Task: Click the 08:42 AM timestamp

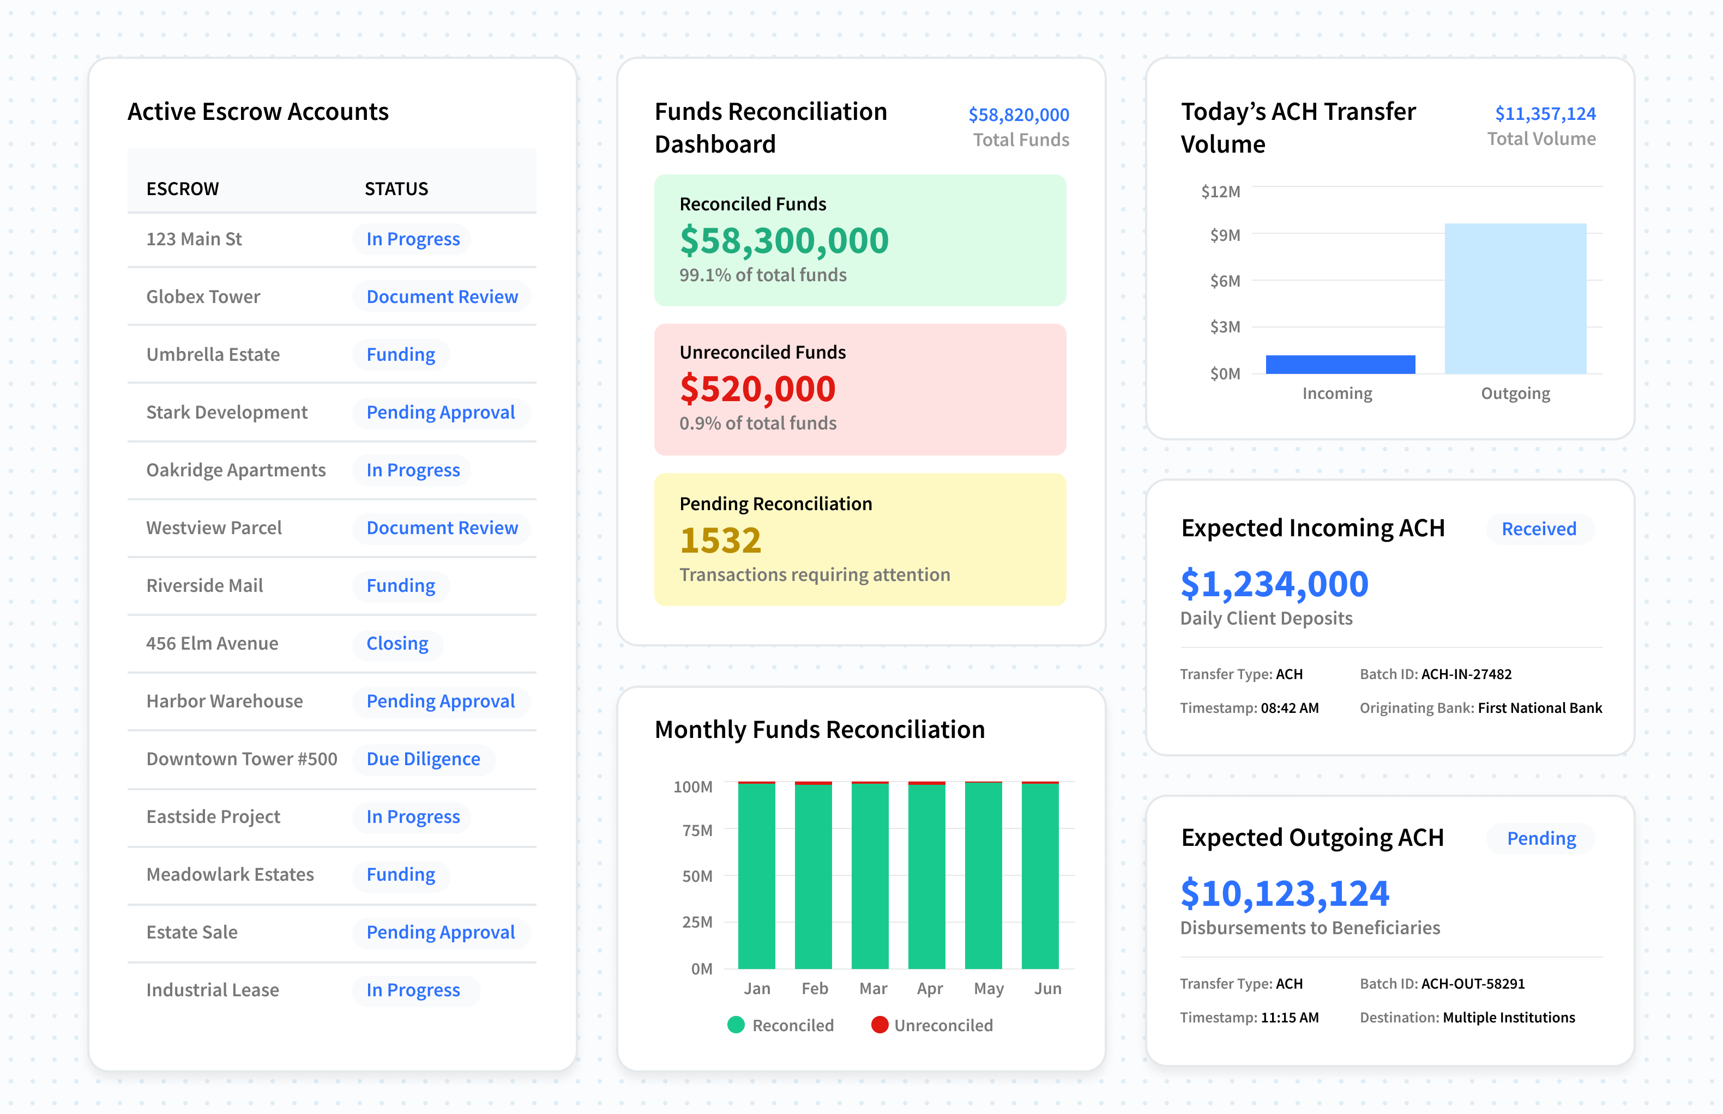Action: 1290,708
